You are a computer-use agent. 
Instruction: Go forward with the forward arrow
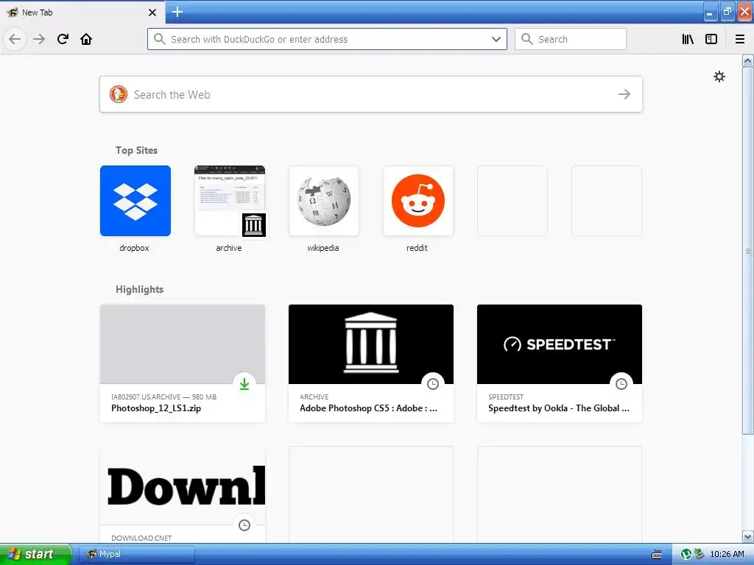tap(39, 39)
